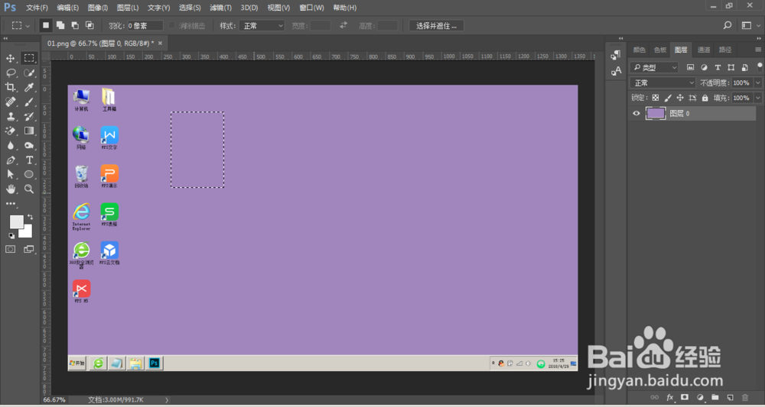This screenshot has width=765, height=407.
Task: Choose Add to Selection mode
Action: coord(60,25)
